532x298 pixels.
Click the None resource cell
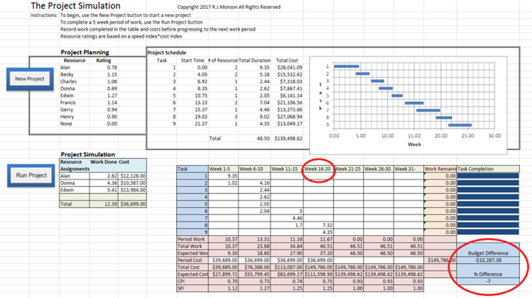click(x=66, y=123)
